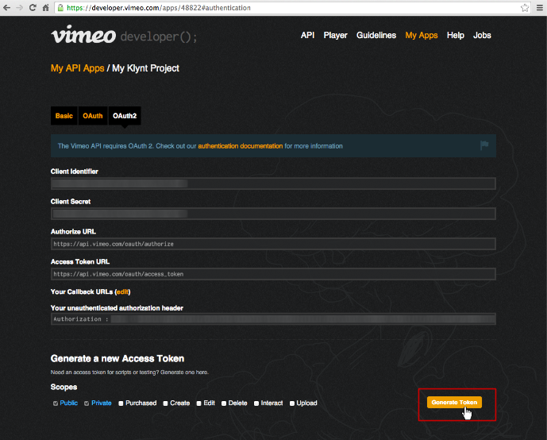Click the browser forward arrow

pyautogui.click(x=20, y=8)
